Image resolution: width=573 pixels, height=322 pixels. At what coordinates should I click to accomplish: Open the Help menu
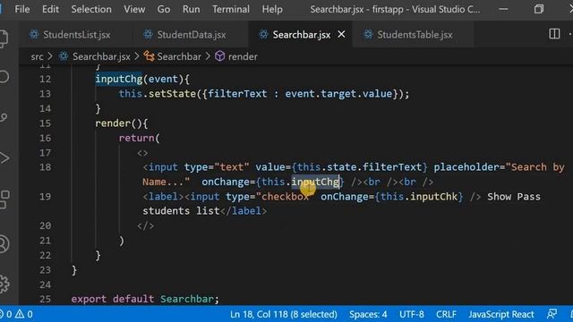click(x=272, y=9)
